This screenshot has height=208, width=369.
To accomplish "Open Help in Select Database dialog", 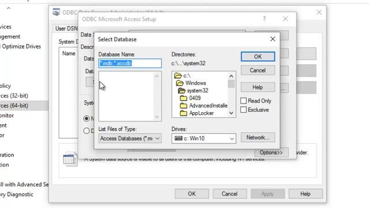I will click(x=258, y=87).
